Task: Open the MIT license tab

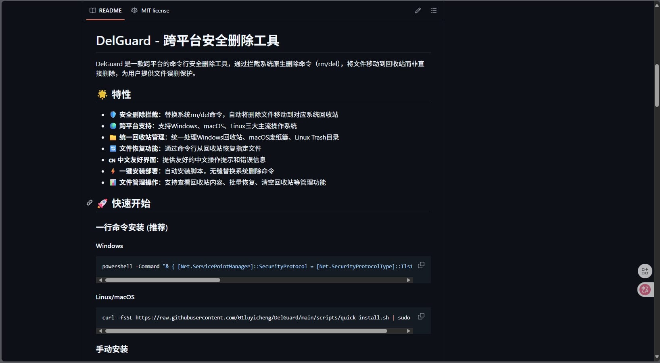Action: pos(155,10)
